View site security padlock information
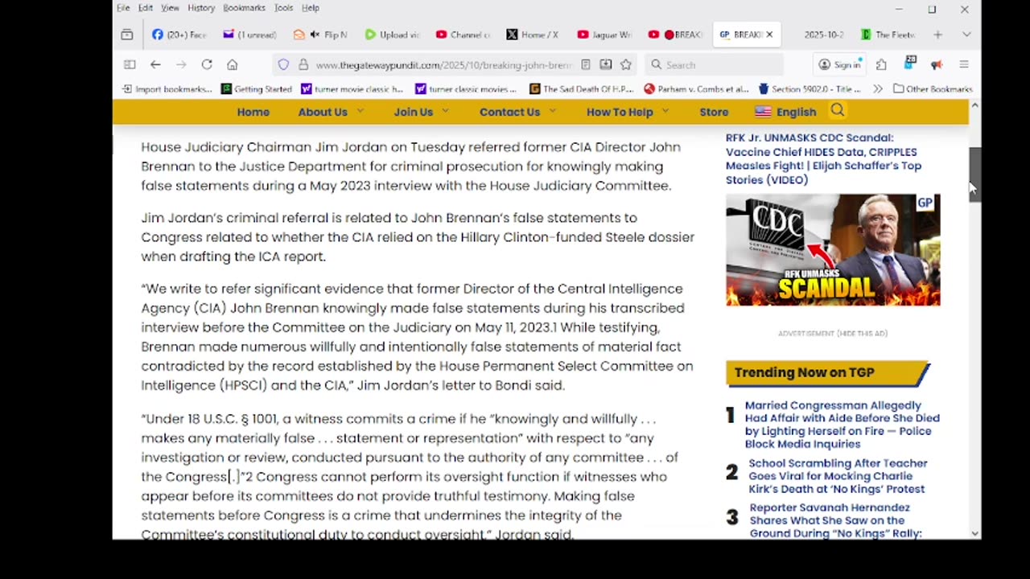Image resolution: width=1030 pixels, height=579 pixels. click(x=303, y=64)
